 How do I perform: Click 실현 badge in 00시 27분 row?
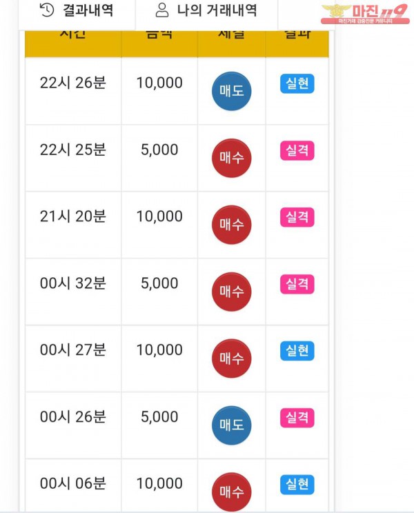click(x=297, y=351)
